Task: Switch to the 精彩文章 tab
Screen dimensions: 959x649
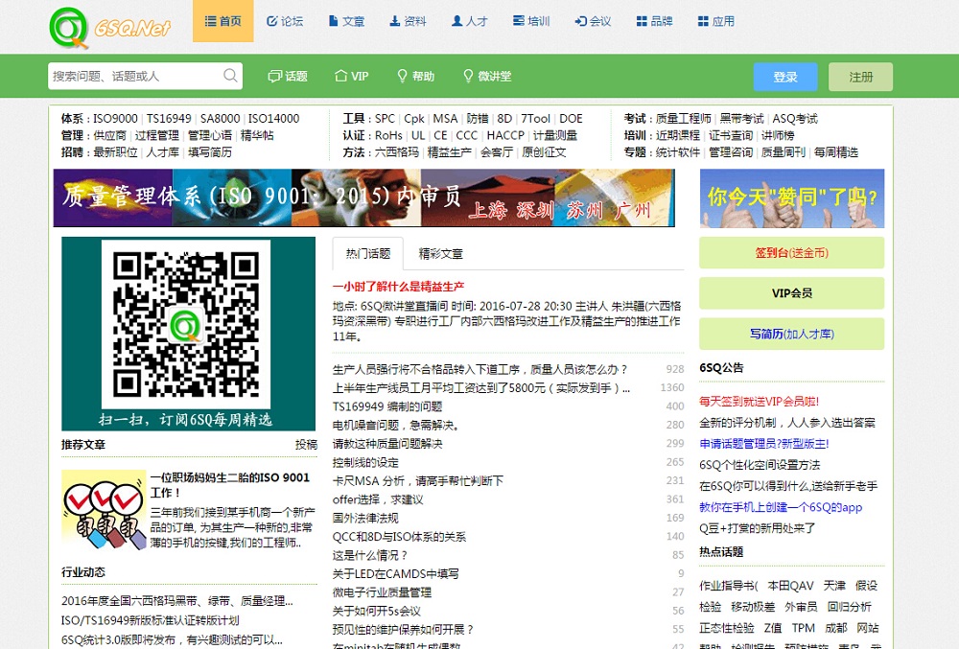Action: click(441, 254)
